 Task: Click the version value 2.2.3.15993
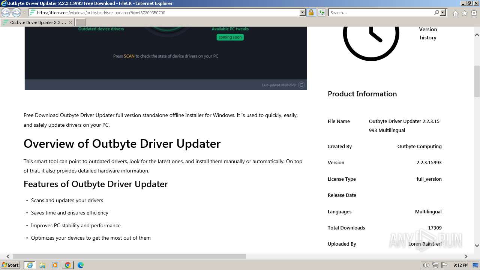click(429, 162)
